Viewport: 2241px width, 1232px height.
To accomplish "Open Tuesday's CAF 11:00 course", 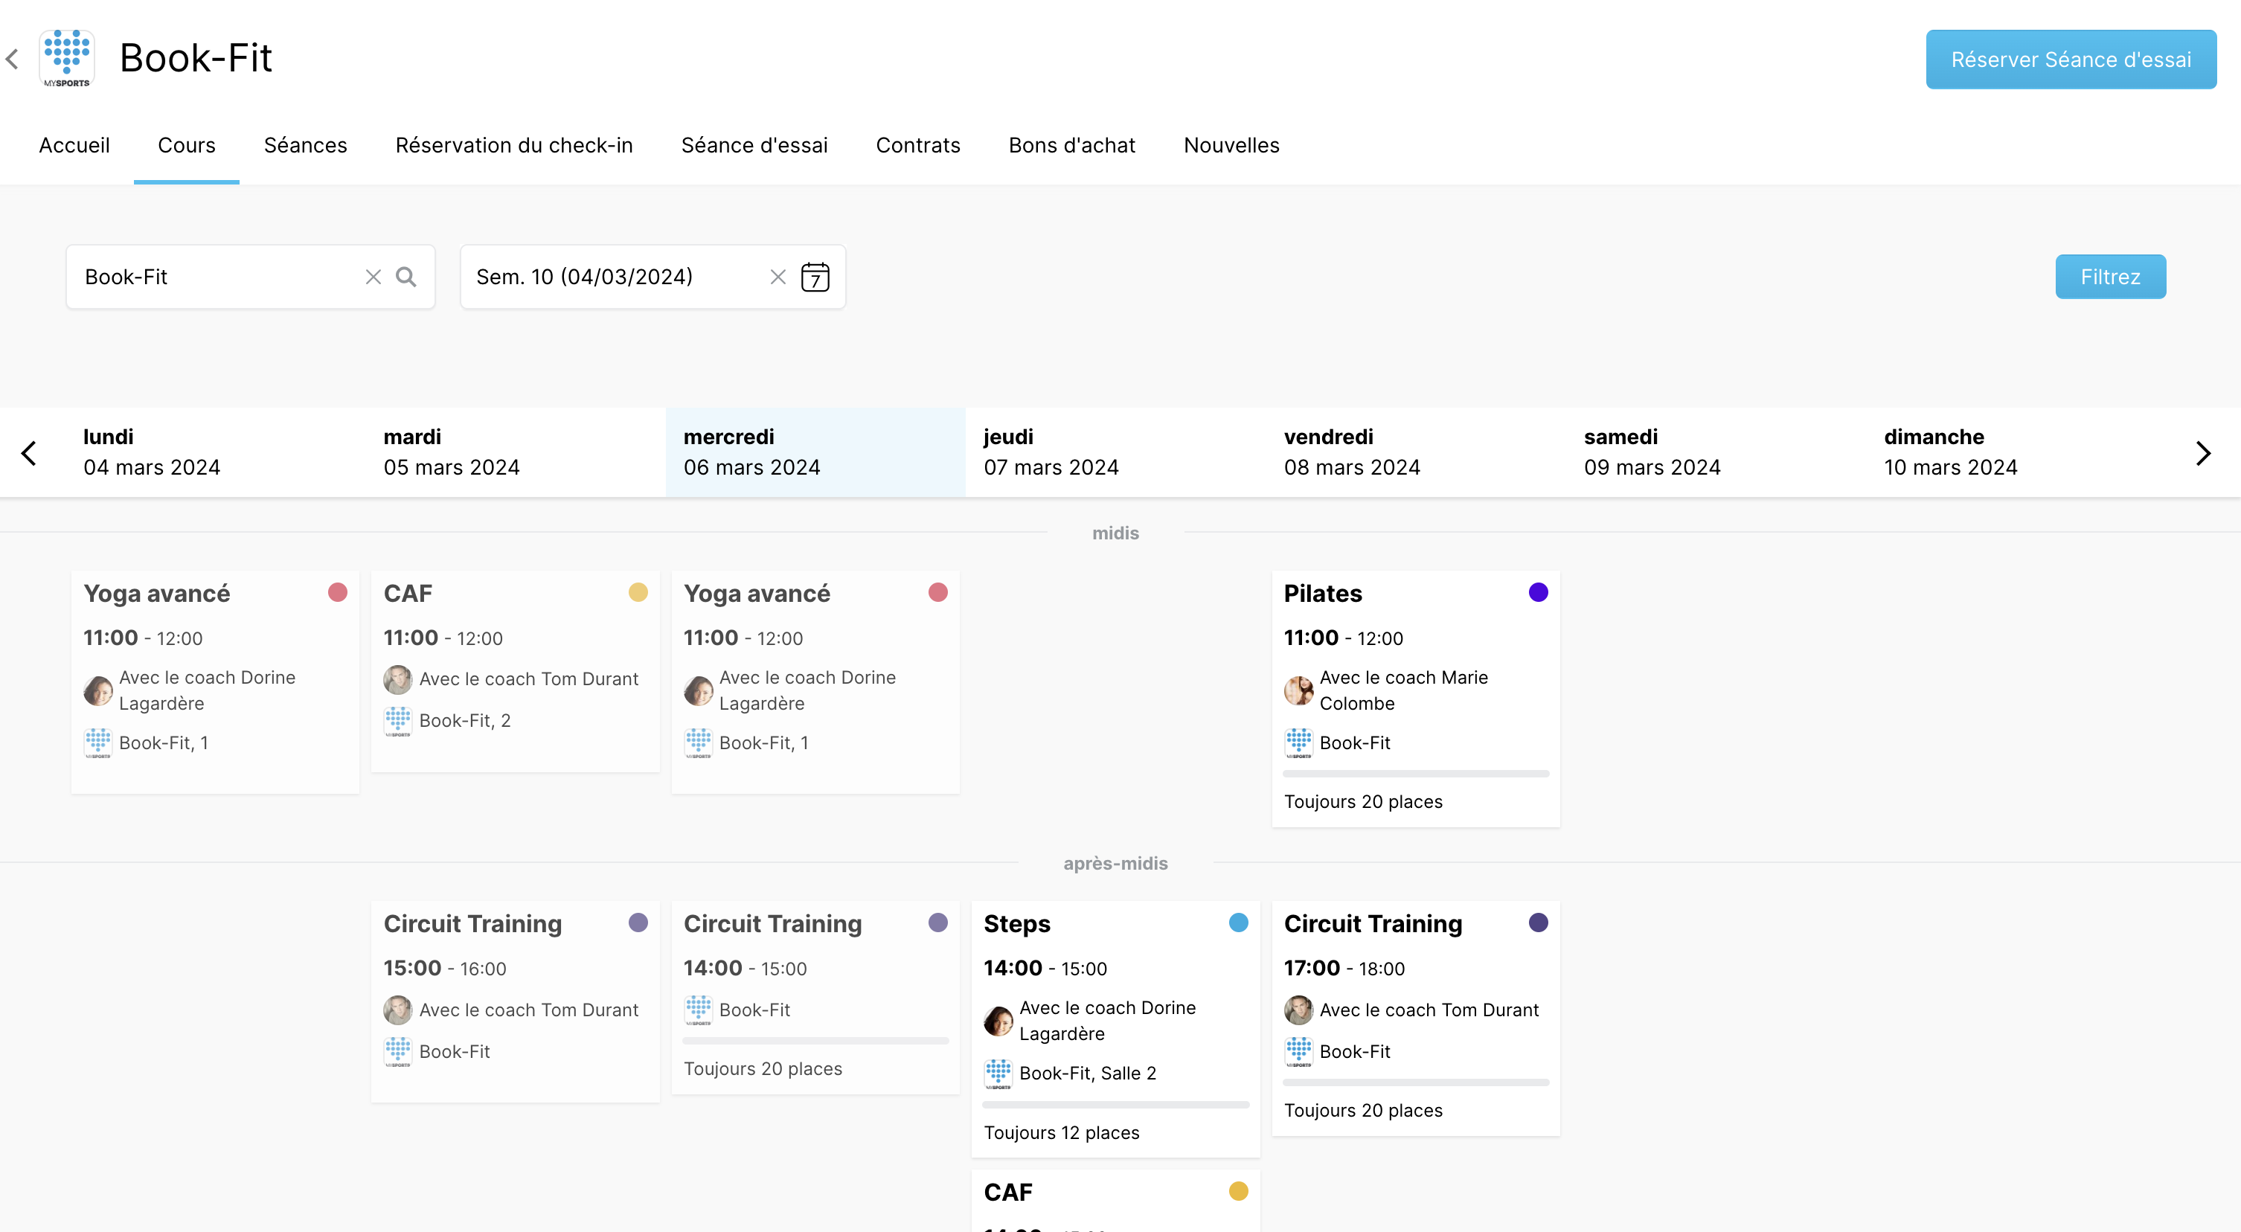I will tap(408, 594).
